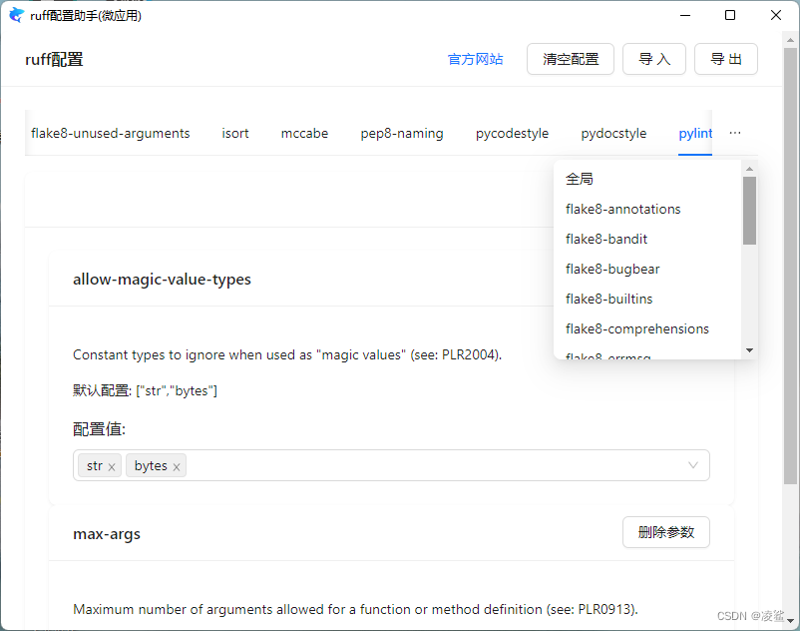This screenshot has width=800, height=631.
Task: Select the pep8-naming tab
Action: pyautogui.click(x=402, y=133)
